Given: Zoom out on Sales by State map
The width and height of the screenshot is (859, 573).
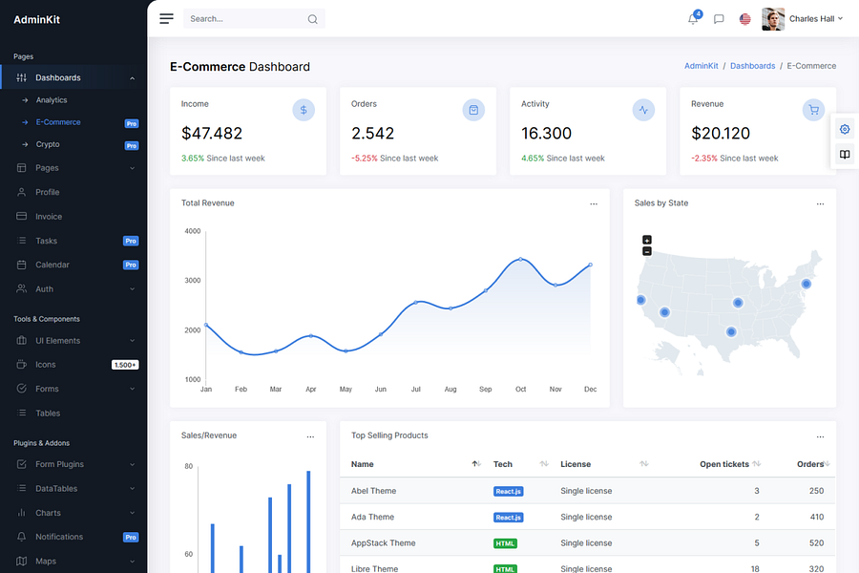Looking at the screenshot, I should [x=647, y=251].
